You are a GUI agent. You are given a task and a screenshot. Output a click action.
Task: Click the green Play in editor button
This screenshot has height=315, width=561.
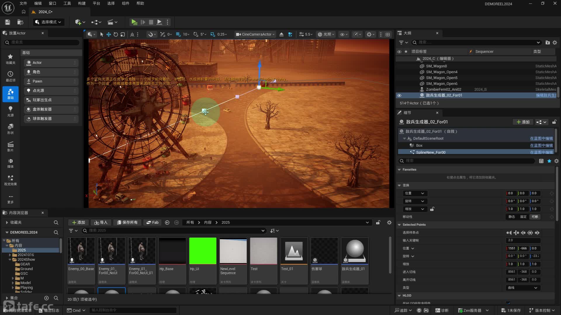click(x=134, y=22)
